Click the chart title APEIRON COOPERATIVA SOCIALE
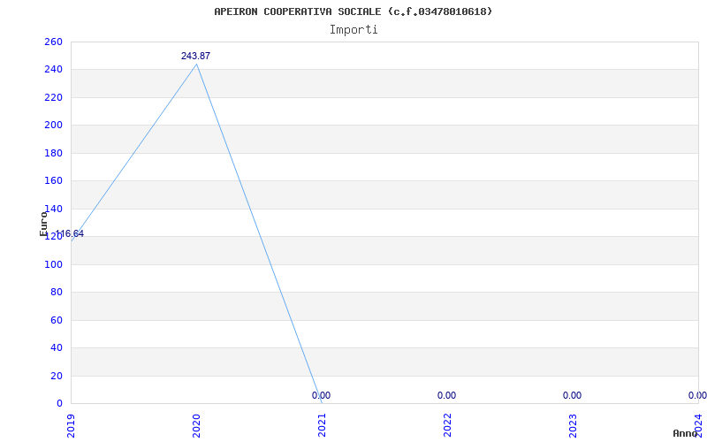Viewport: 707px width, 442px height. click(353, 11)
